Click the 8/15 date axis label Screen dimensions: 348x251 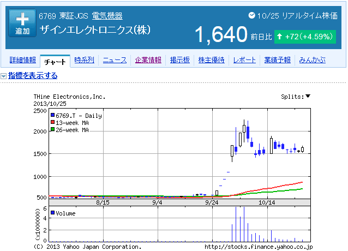(103, 202)
